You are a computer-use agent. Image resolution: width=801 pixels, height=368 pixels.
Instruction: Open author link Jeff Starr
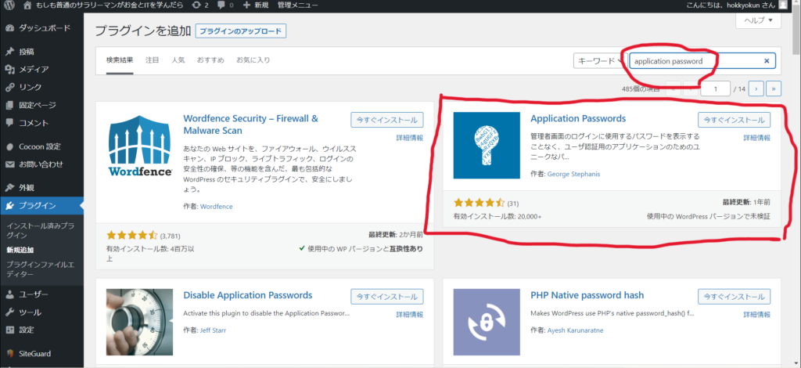point(214,330)
